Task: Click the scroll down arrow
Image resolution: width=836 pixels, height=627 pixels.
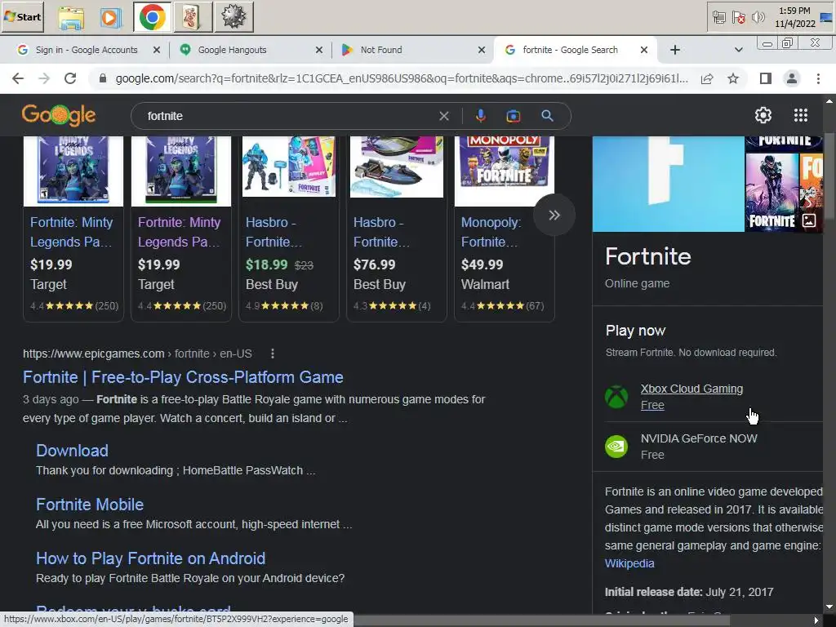Action: [x=829, y=607]
